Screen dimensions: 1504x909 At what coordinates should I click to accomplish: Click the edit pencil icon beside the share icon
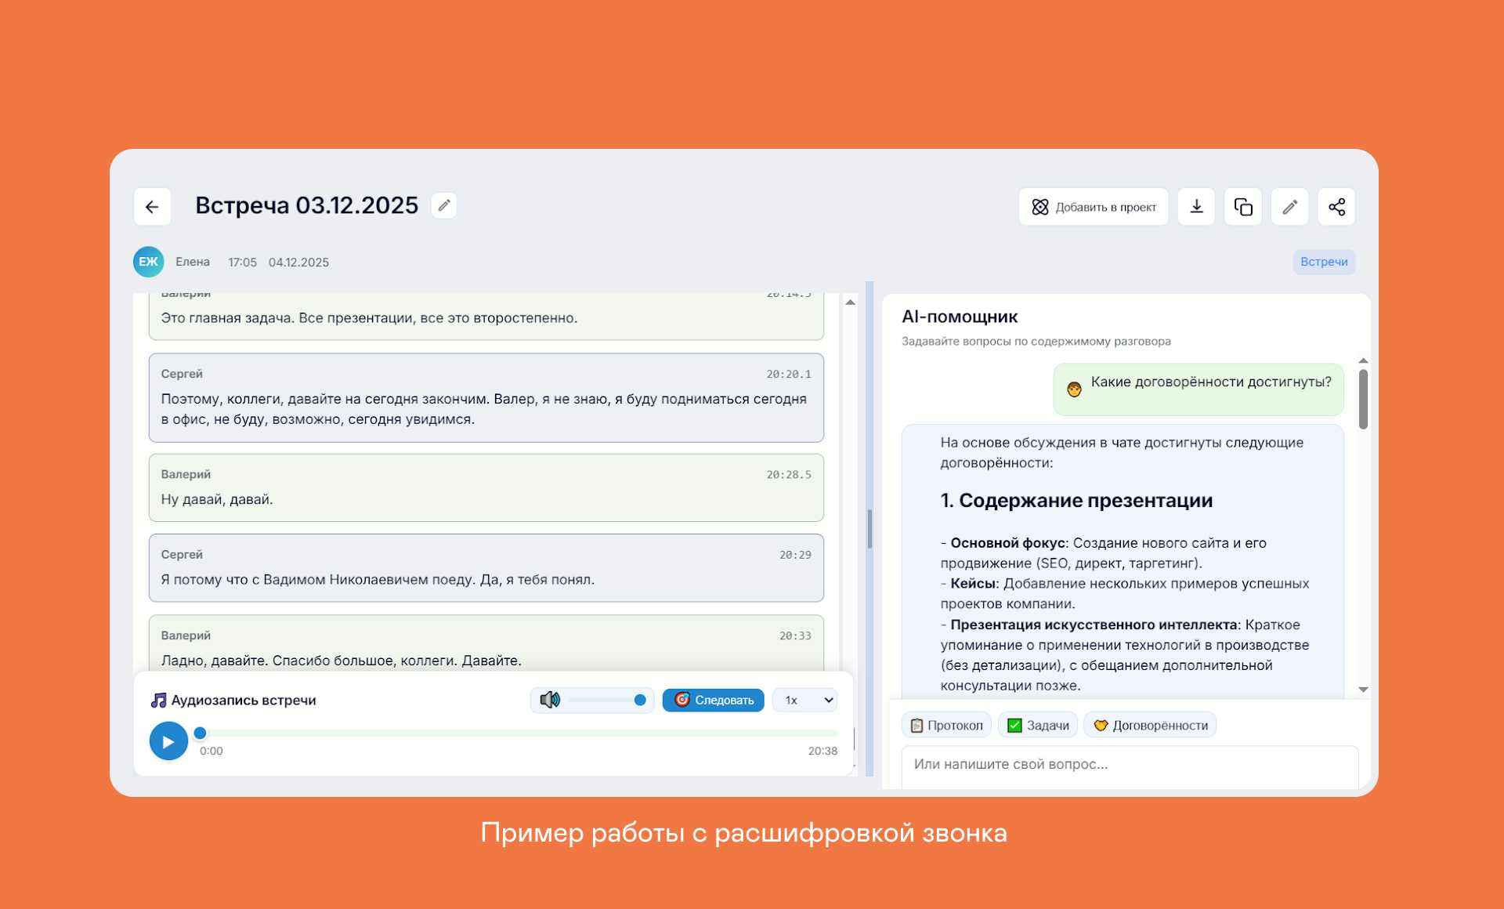(1289, 207)
